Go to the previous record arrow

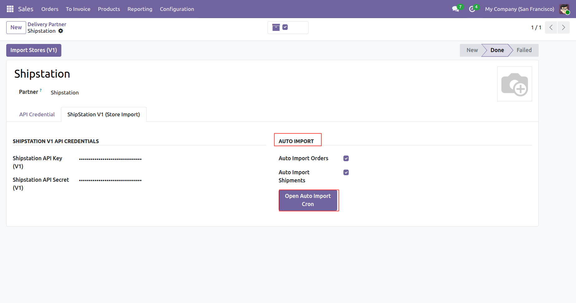(551, 27)
